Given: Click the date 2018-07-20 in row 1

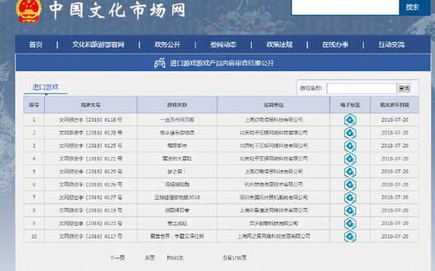Looking at the screenshot, I should coord(394,120).
